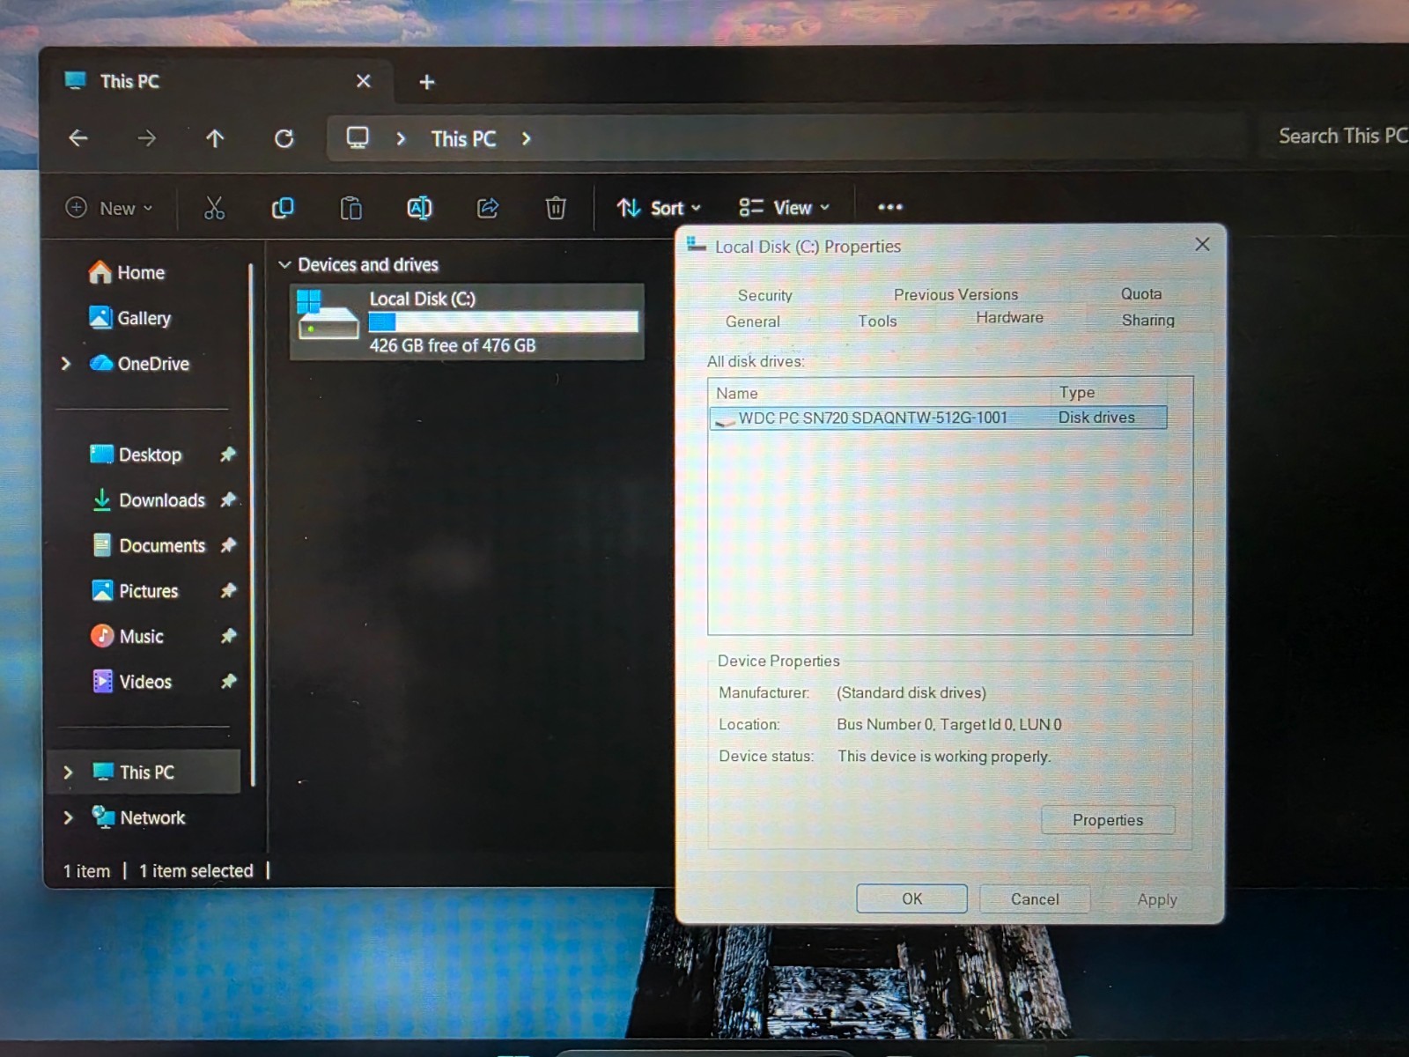This screenshot has height=1057, width=1409.
Task: Close the Local Disk Properties dialog
Action: point(1202,244)
